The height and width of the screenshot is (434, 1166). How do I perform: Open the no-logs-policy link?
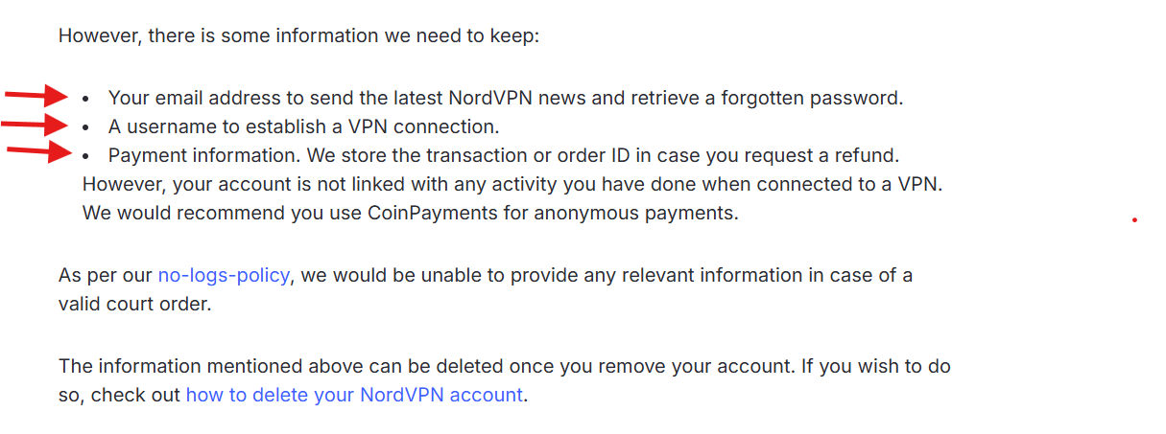(224, 276)
